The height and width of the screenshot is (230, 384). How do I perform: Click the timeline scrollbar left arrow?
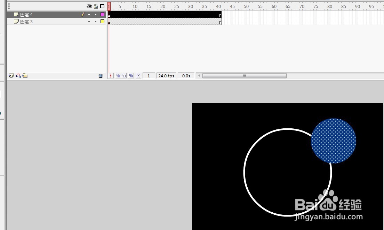[x=199, y=76]
